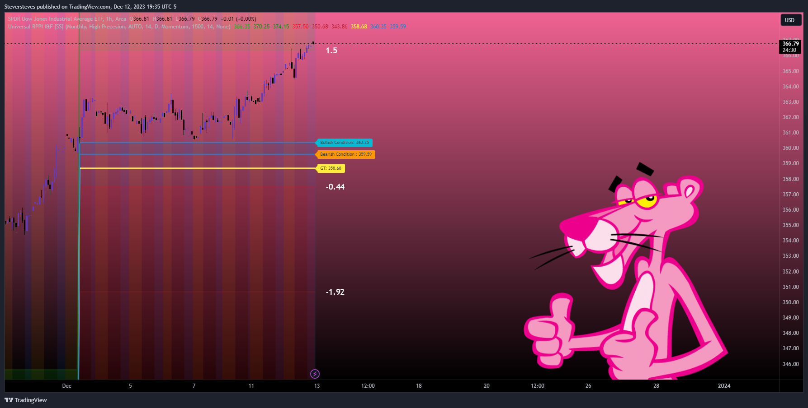Click the 365.00 price axis label
The height and width of the screenshot is (408, 808).
pos(790,71)
